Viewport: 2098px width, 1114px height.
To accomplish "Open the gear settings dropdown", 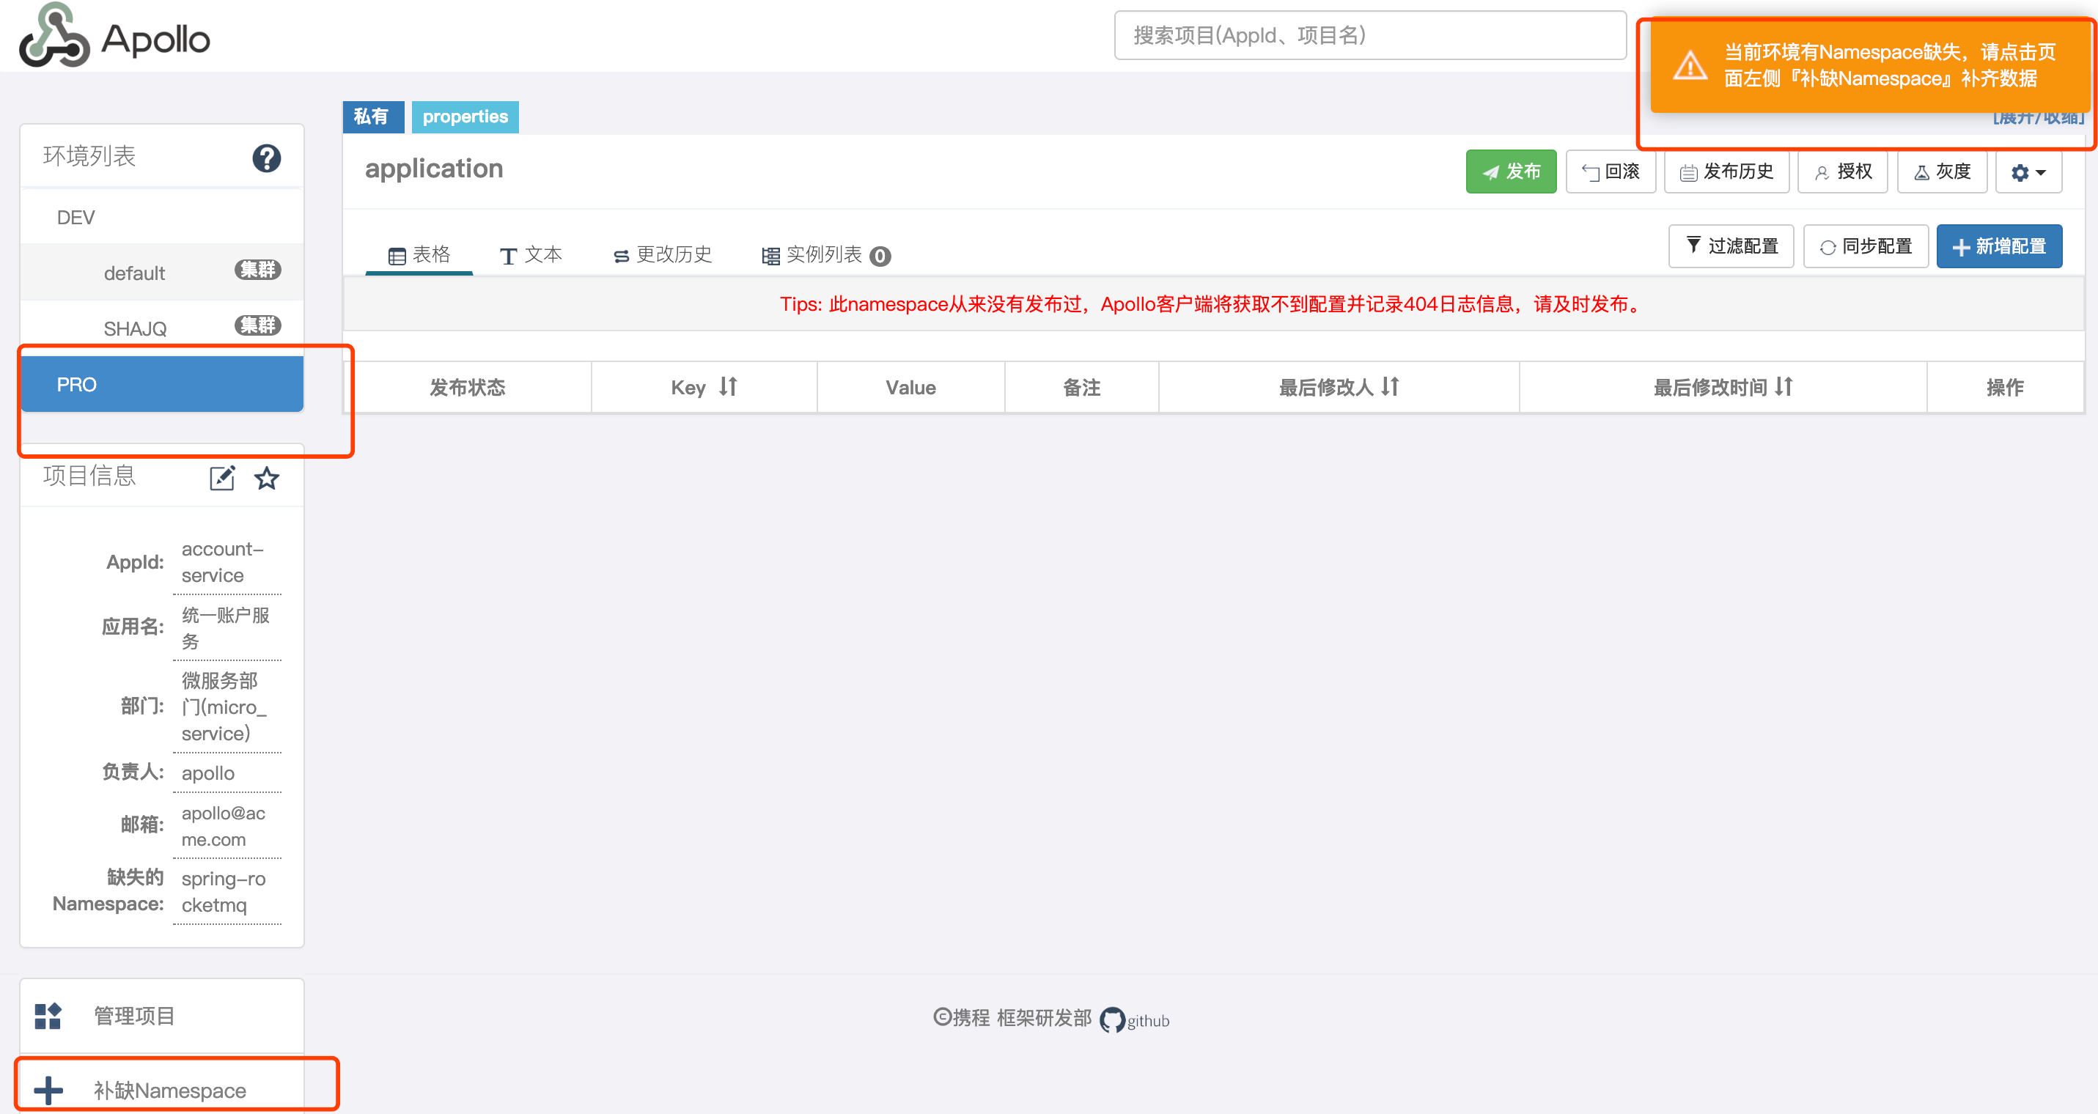I will (2028, 171).
